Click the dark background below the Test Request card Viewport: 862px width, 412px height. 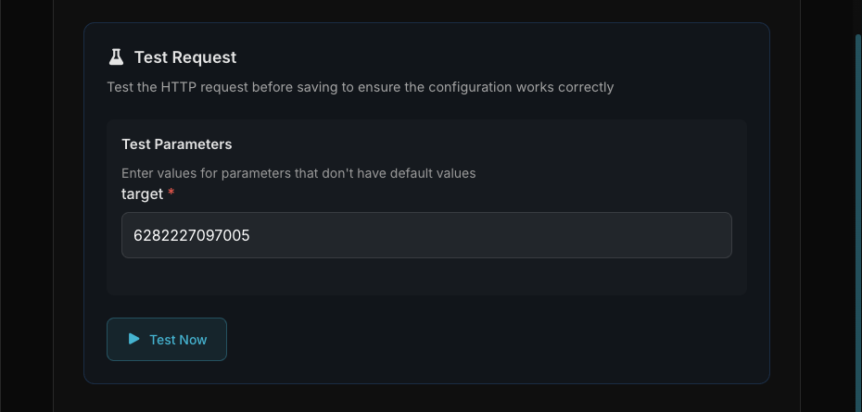click(426, 399)
